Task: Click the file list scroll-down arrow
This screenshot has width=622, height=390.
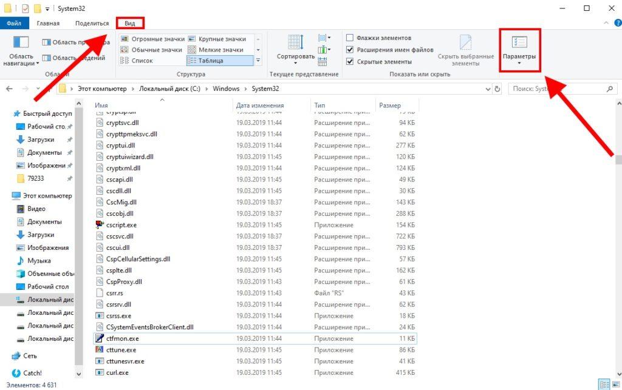Action: (x=618, y=374)
